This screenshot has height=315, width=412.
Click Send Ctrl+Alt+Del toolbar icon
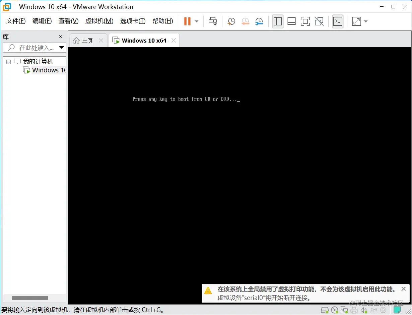(213, 21)
